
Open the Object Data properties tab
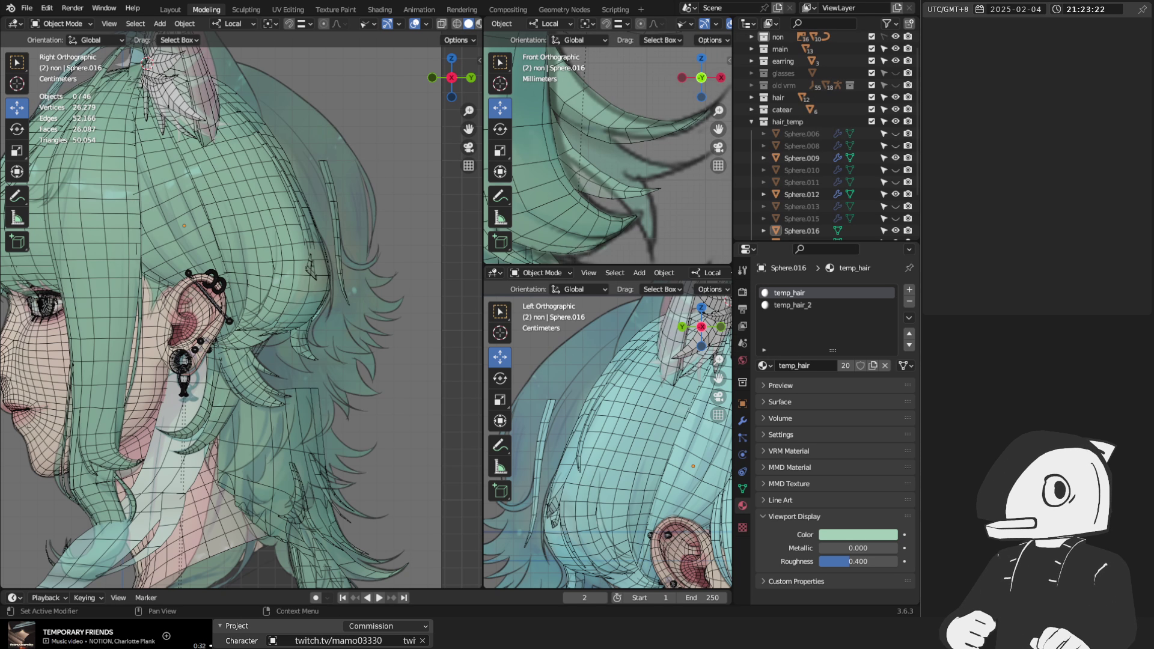[742, 489]
